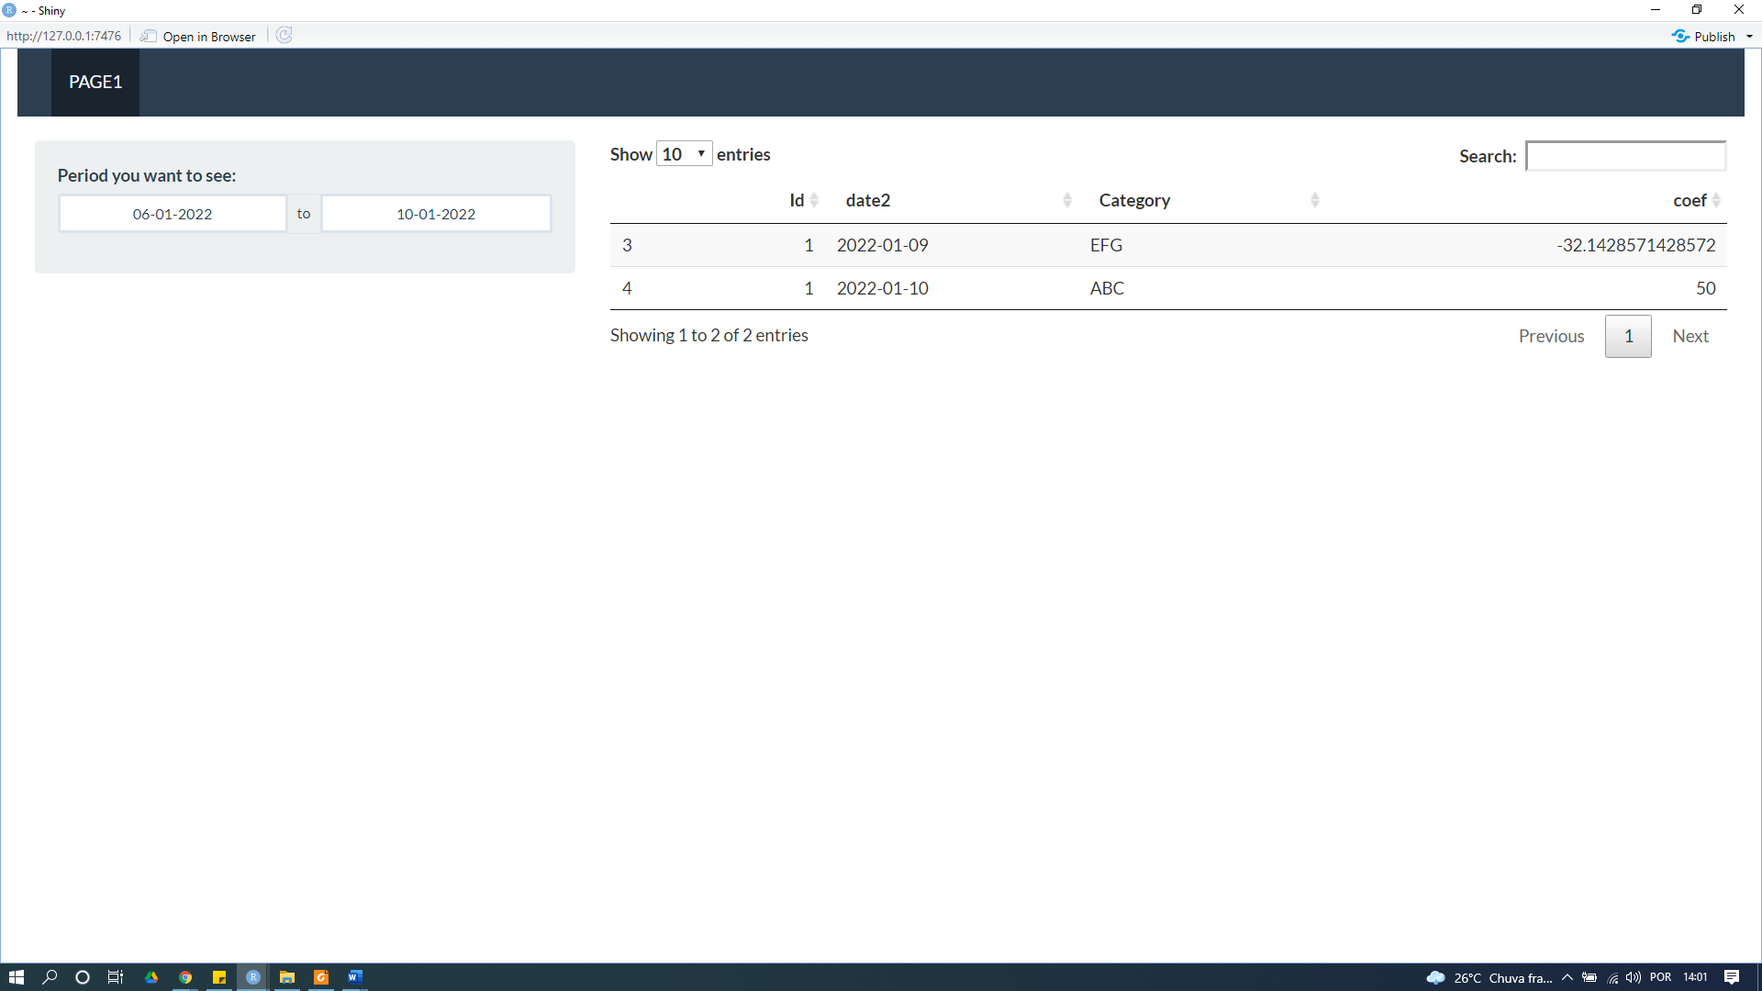The image size is (1762, 991).
Task: Click the EFG category cell
Action: (1106, 245)
